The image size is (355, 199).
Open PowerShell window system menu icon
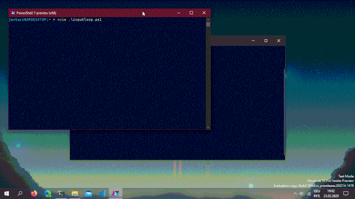click(13, 13)
